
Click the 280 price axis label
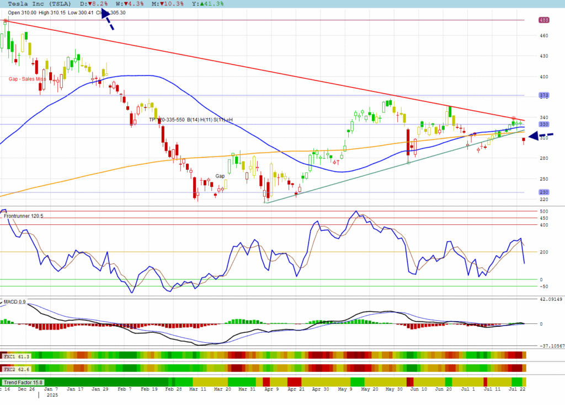click(x=543, y=158)
